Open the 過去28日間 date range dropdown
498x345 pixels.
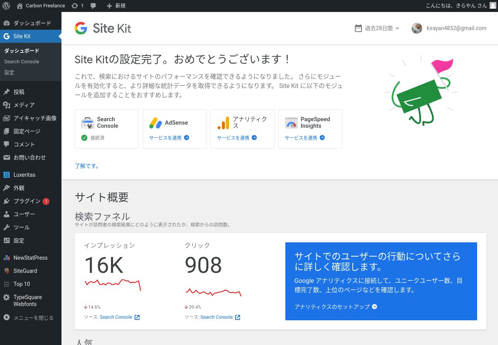coord(377,28)
